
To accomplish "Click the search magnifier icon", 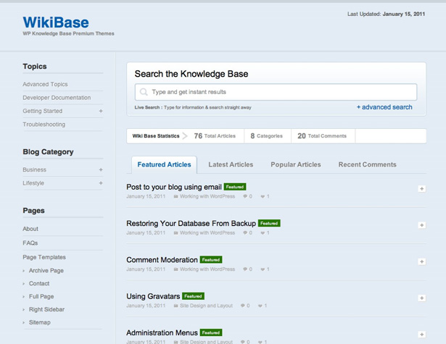I will (x=144, y=92).
